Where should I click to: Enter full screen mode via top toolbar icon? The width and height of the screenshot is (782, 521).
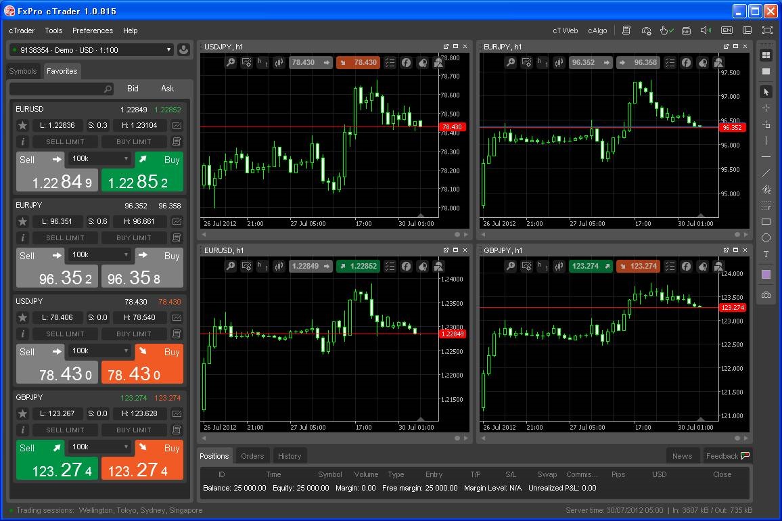[x=768, y=30]
